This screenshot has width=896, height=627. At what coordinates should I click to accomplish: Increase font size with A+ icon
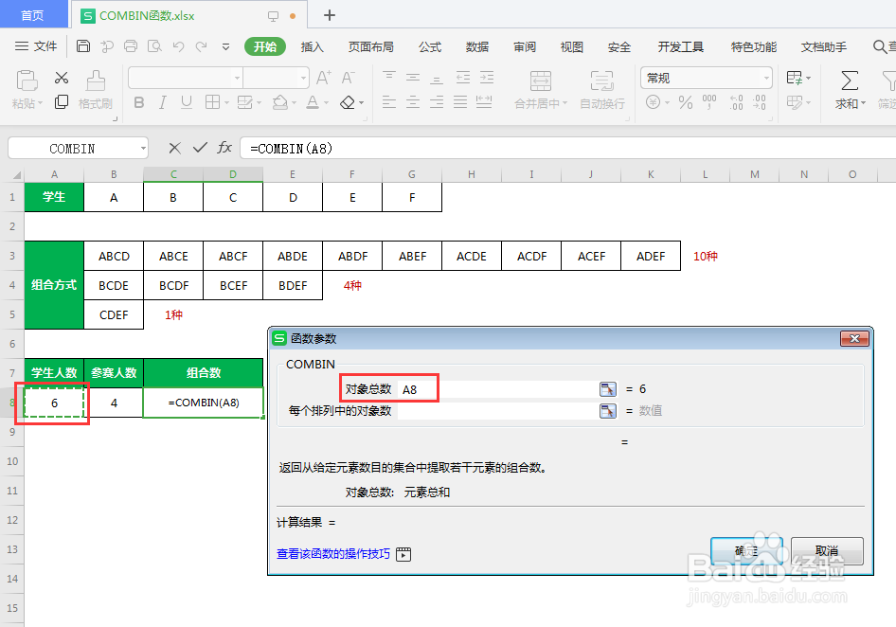click(323, 78)
